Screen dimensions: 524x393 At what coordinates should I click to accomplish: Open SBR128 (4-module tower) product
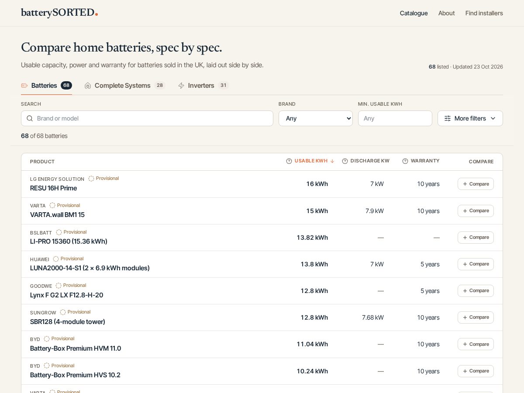pyautogui.click(x=68, y=322)
